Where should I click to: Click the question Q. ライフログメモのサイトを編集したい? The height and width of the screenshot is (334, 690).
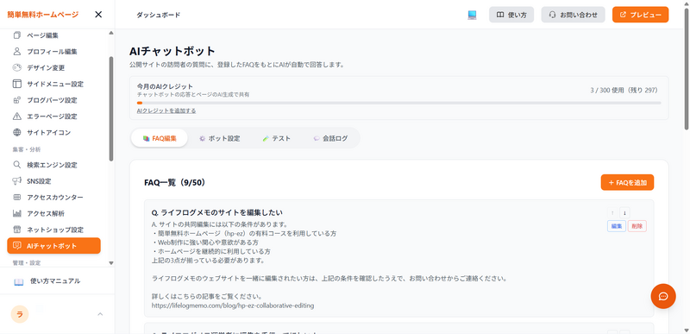point(217,213)
